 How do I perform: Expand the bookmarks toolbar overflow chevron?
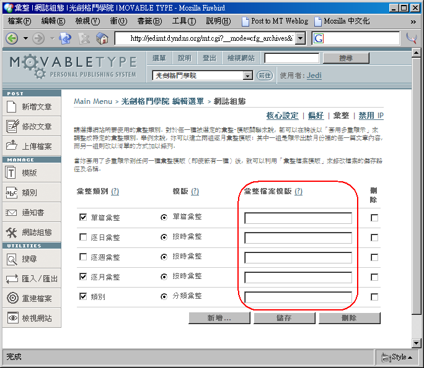(x=413, y=22)
